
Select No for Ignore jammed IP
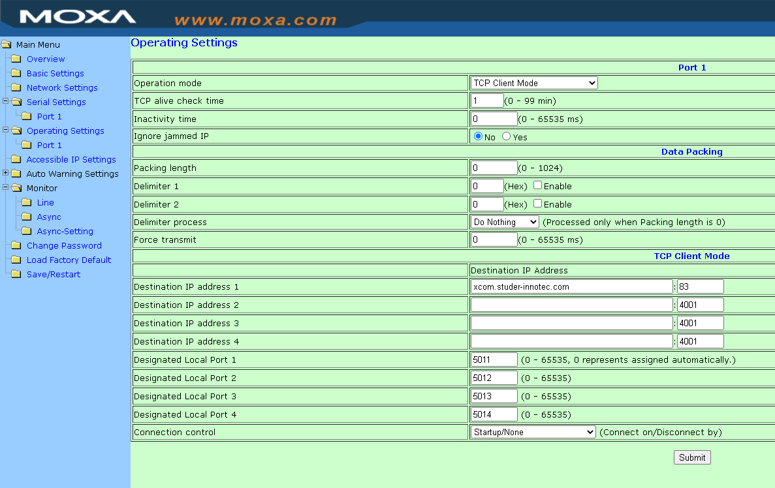pos(478,136)
